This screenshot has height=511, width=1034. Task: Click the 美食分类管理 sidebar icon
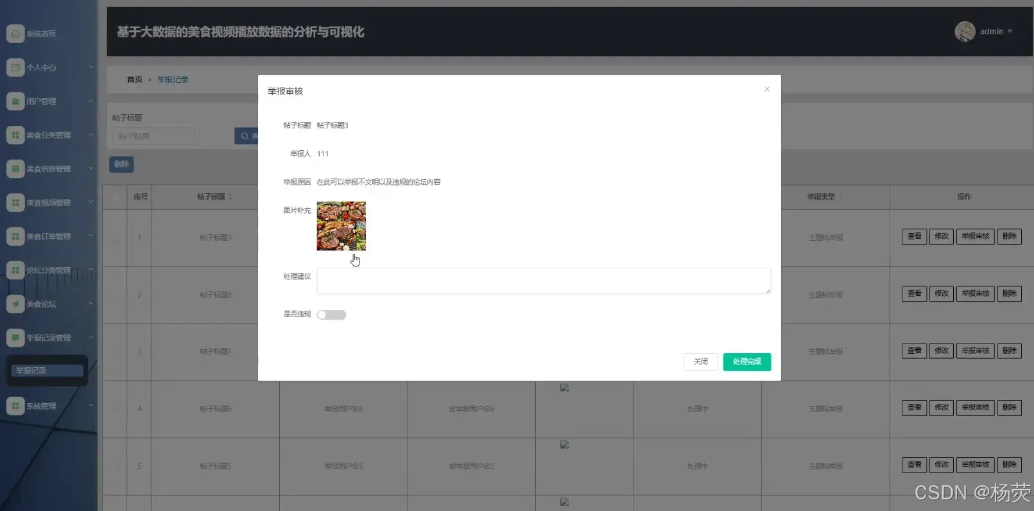[x=15, y=135]
